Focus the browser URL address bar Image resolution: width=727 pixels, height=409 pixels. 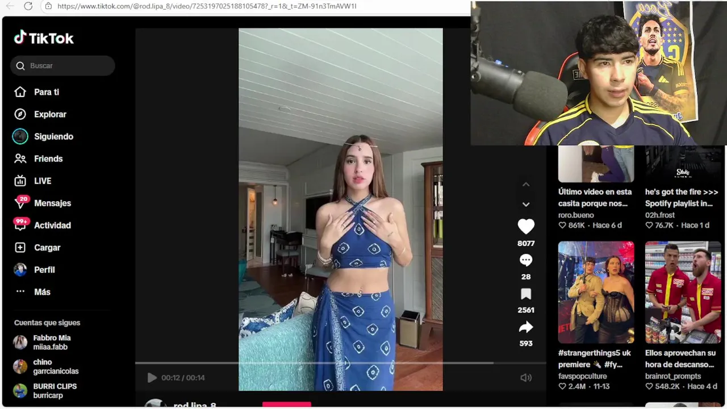[x=256, y=6]
